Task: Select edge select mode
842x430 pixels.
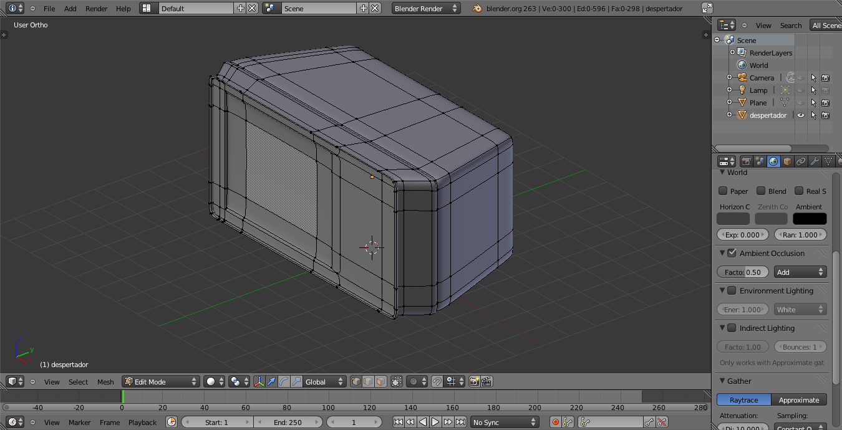Action: [x=368, y=381]
